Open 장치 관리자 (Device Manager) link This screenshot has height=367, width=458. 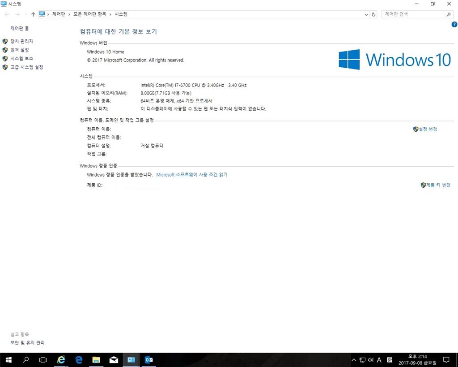21,41
